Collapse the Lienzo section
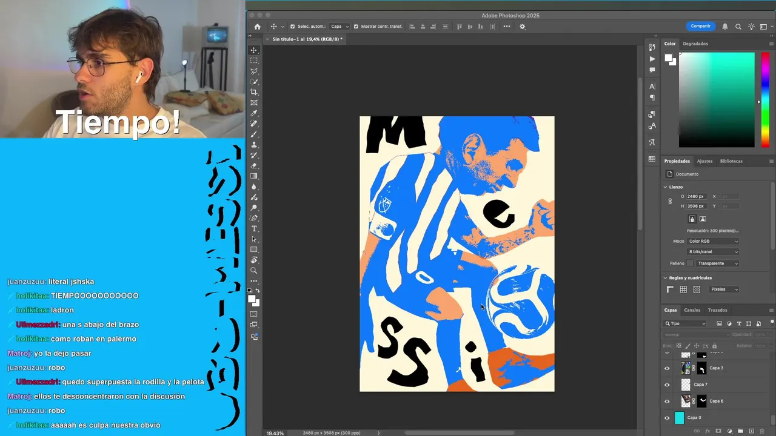 665,187
